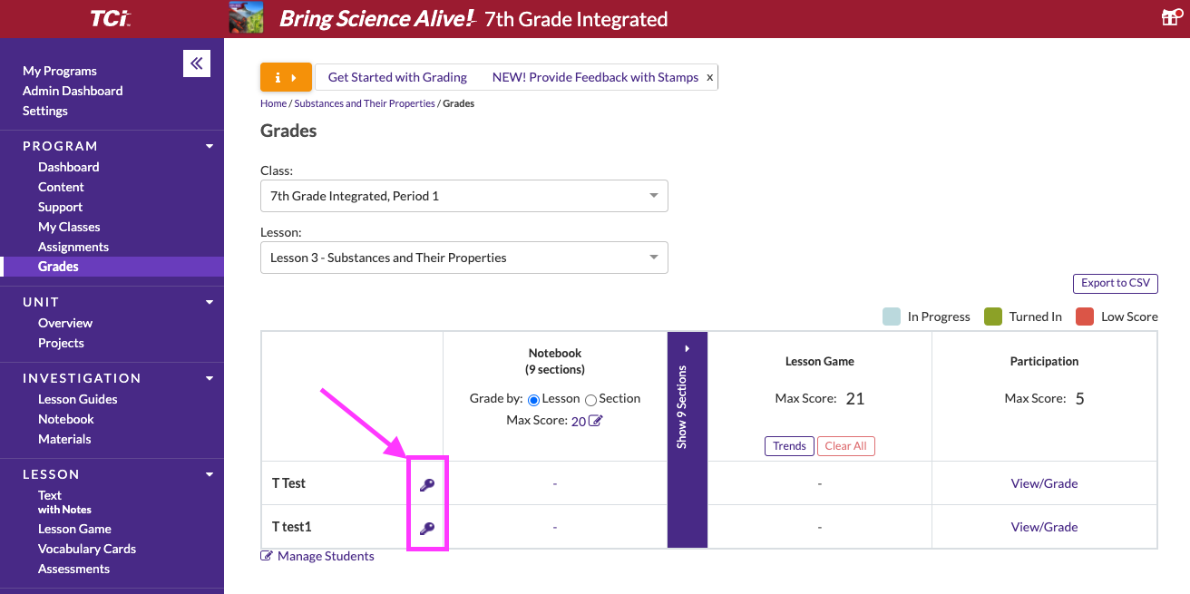Collapse sidebar with double-chevron icon
This screenshot has height=594, width=1190.
point(197,63)
